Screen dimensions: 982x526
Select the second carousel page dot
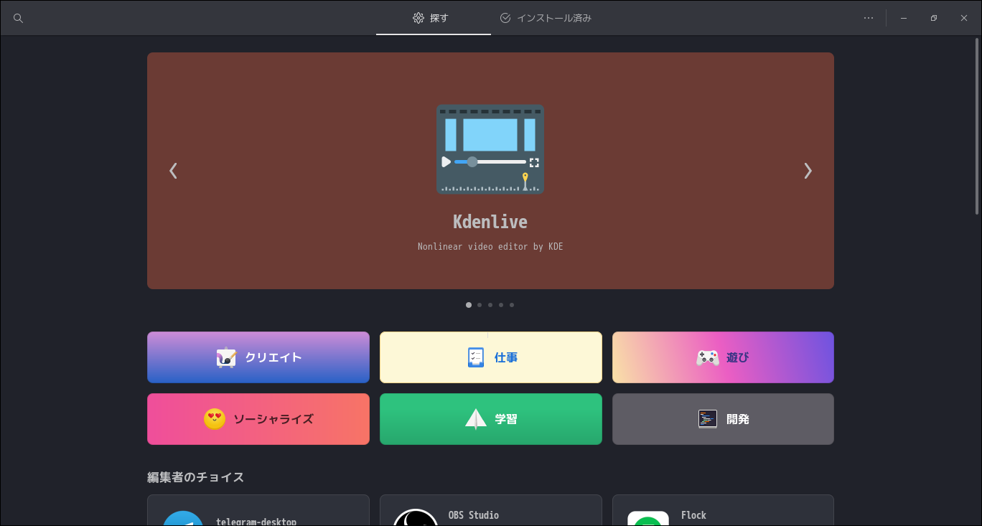click(480, 305)
